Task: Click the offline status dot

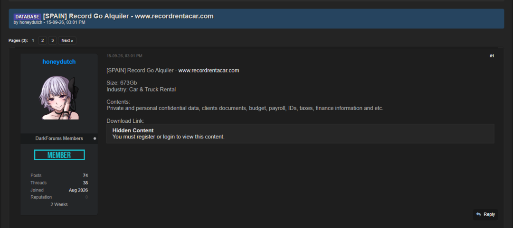Action: click(x=95, y=138)
